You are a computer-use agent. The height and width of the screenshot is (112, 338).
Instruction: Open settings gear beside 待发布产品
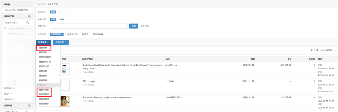click(x=29, y=16)
